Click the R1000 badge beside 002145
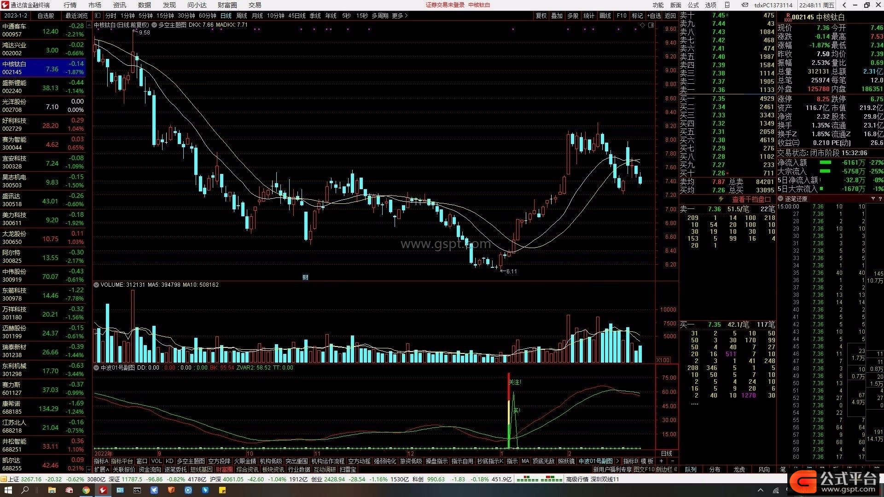 [787, 17]
